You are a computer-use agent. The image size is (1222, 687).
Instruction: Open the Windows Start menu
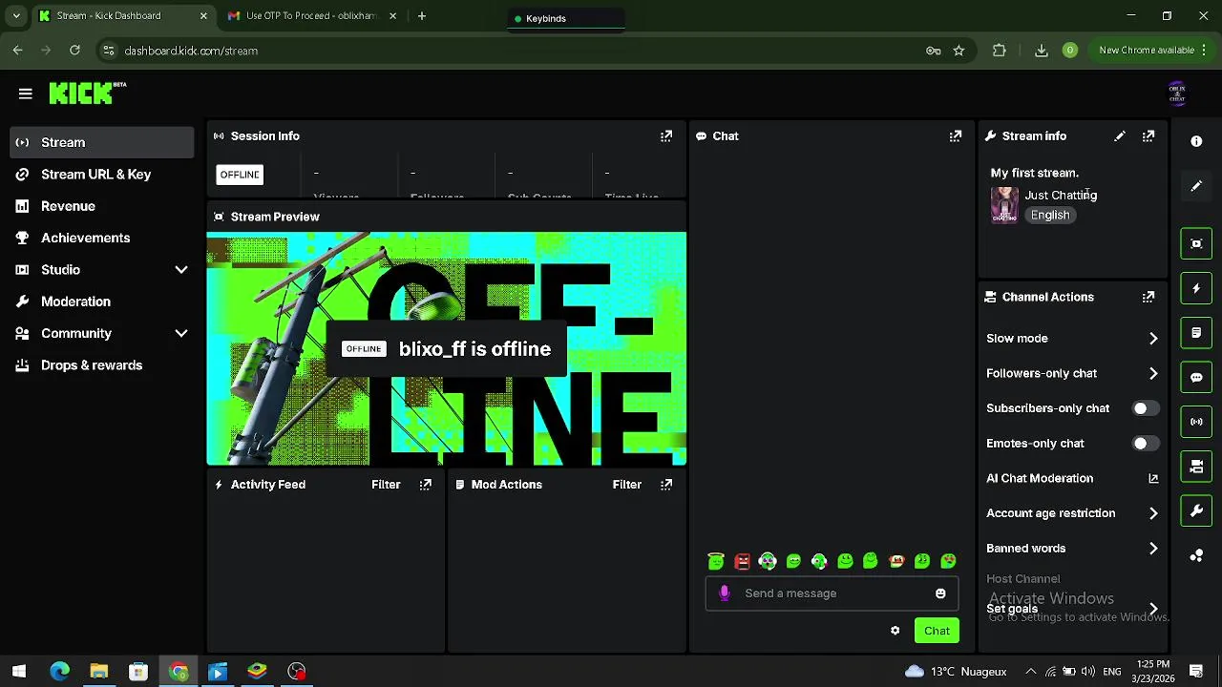click(x=18, y=672)
